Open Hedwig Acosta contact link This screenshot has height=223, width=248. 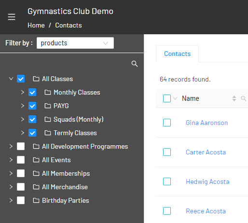pyautogui.click(x=207, y=181)
